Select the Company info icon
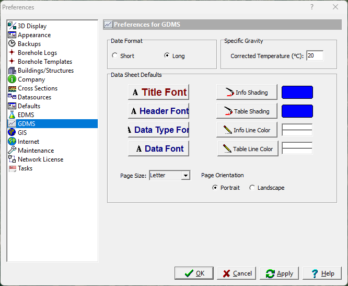This screenshot has width=348, height=286. [x=12, y=79]
